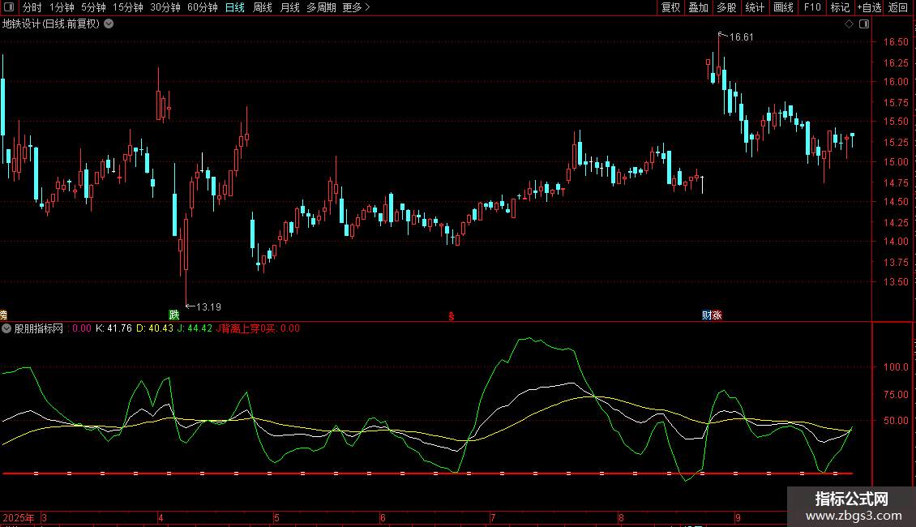Switch to the 周线 weekly tab
Viewport: 916px width, 527px height.
[x=263, y=8]
